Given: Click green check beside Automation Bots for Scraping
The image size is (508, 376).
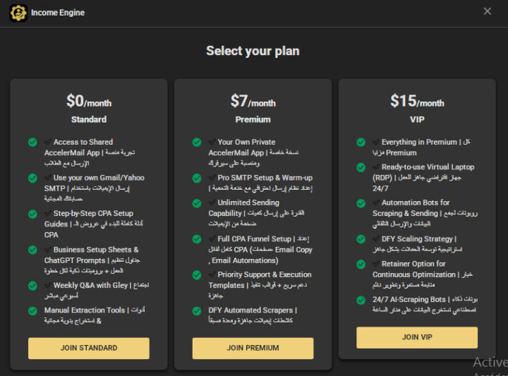Looking at the screenshot, I should [361, 203].
